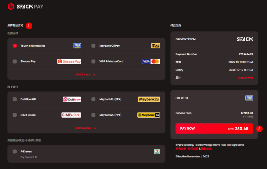Viewport: 267px width, 169px height.
Task: Click the ShopeePay logo
Action: pos(69,62)
